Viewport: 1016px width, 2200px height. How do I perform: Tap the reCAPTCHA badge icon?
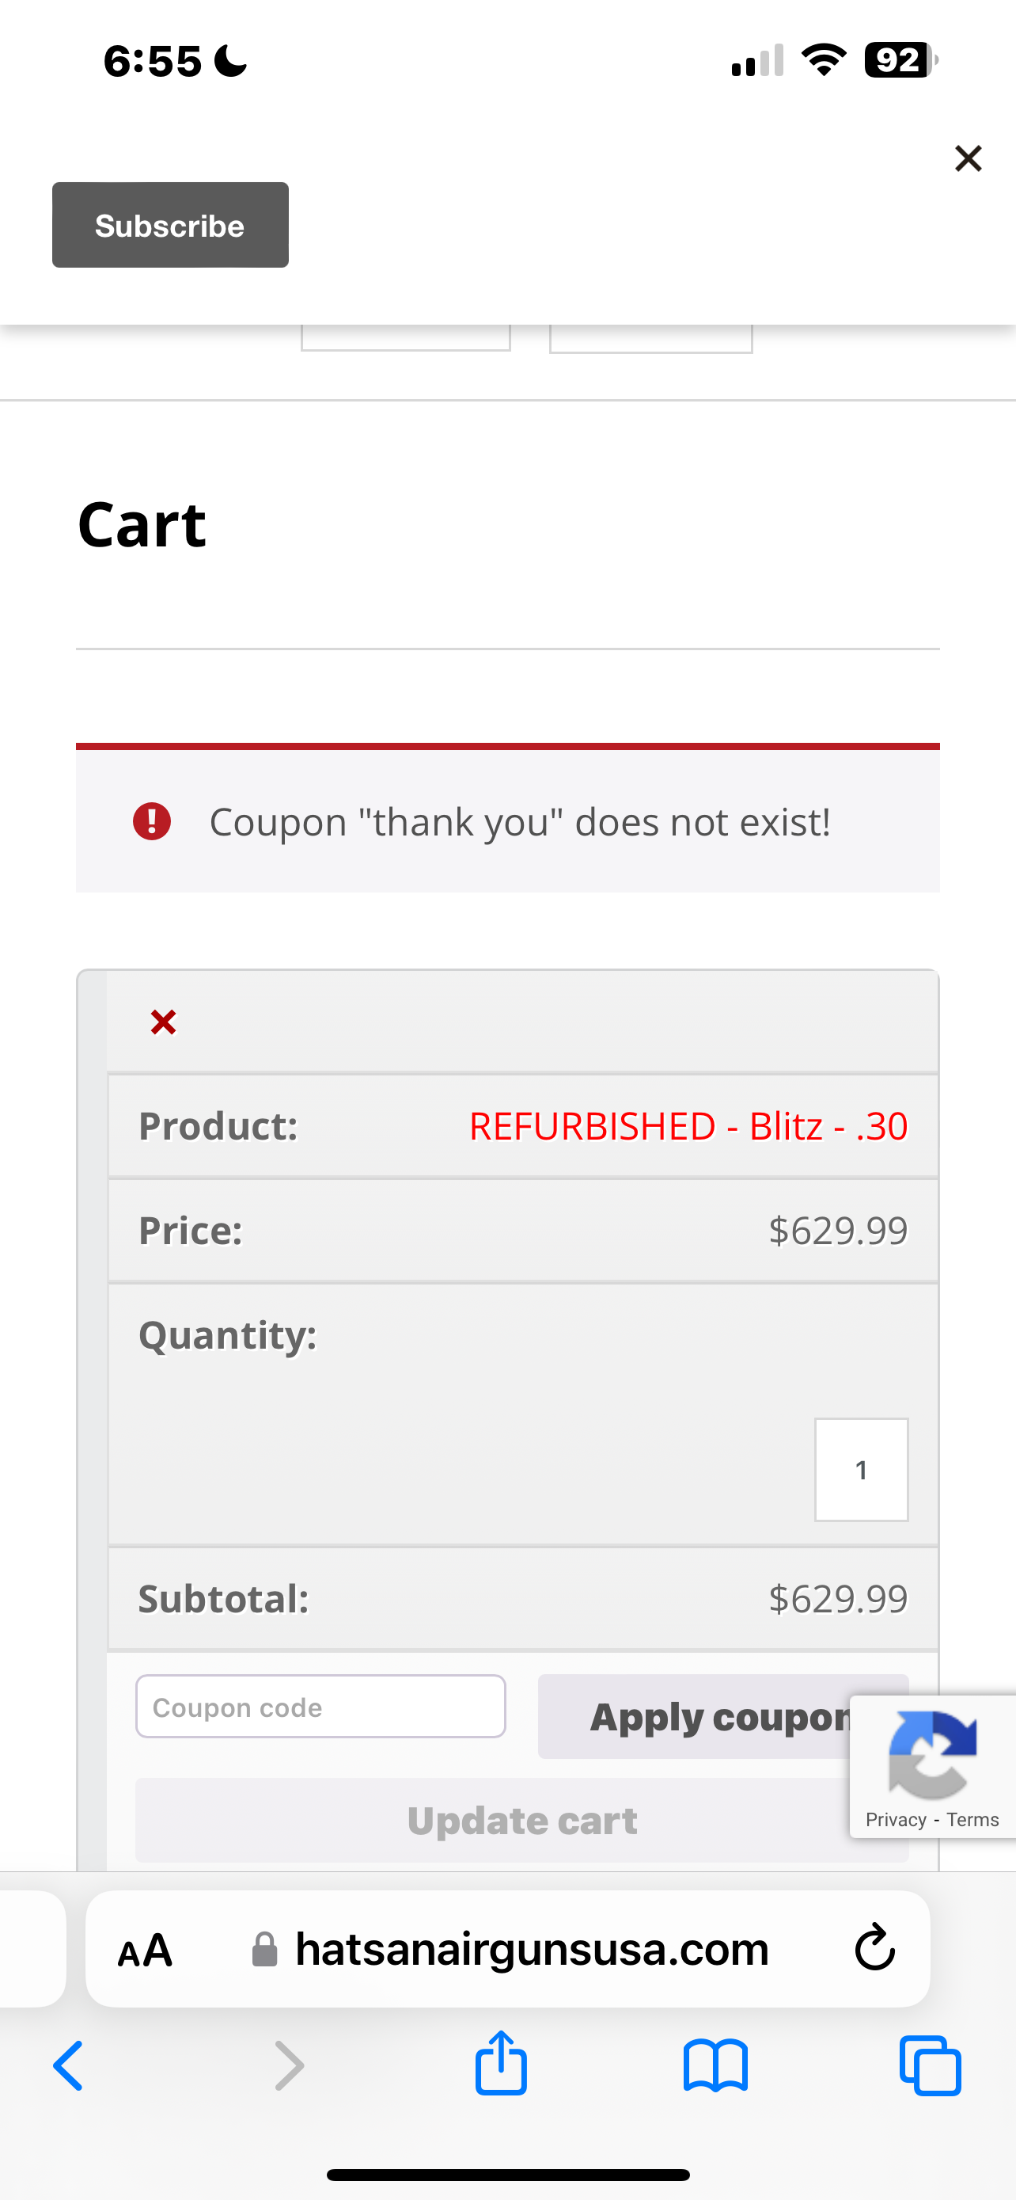(x=932, y=1754)
